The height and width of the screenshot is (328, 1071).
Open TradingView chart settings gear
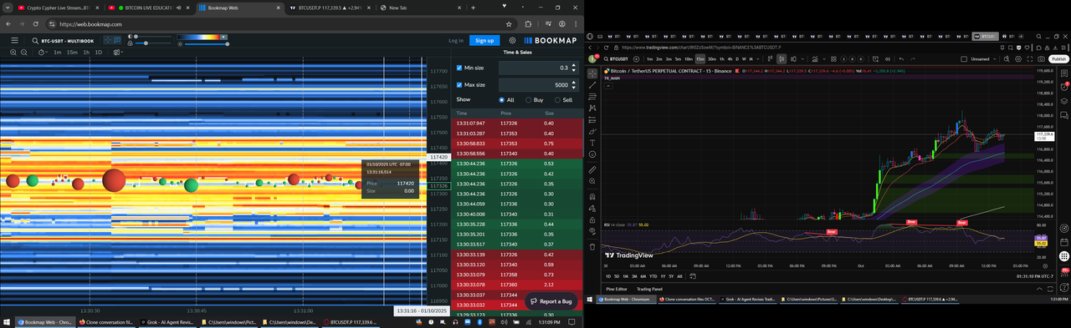pyautogui.click(x=1018, y=59)
